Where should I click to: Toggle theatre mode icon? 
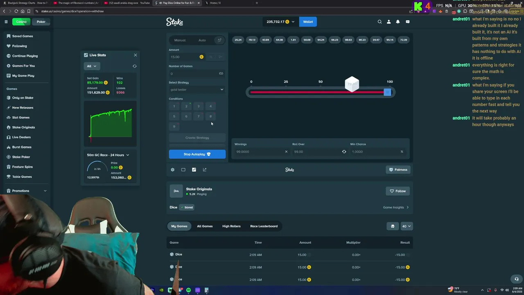[x=183, y=170]
